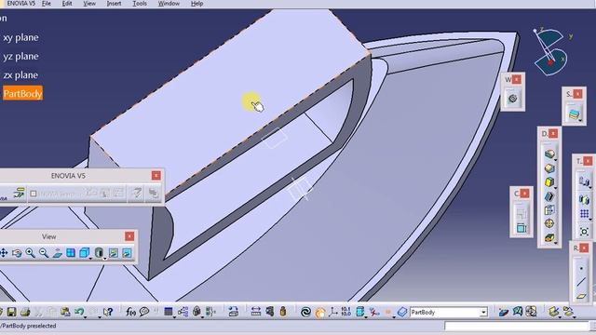Click the Design Table icon
596x335 pixels.
click(169, 313)
